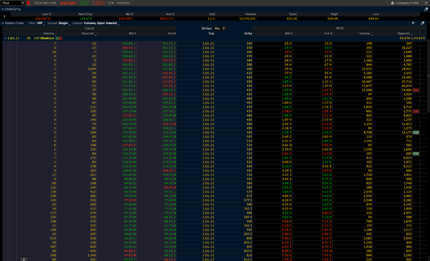Click the puts Ask X column header

click(328, 33)
